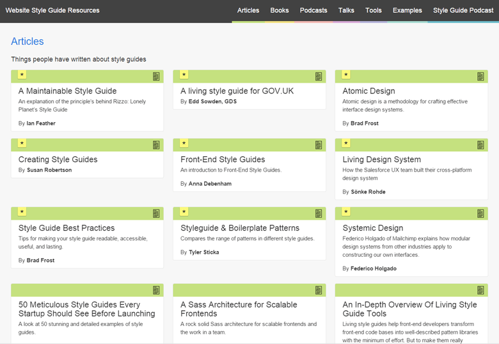Image resolution: width=499 pixels, height=344 pixels.
Task: Open A living style guide for GOV.UK
Action: 237,91
